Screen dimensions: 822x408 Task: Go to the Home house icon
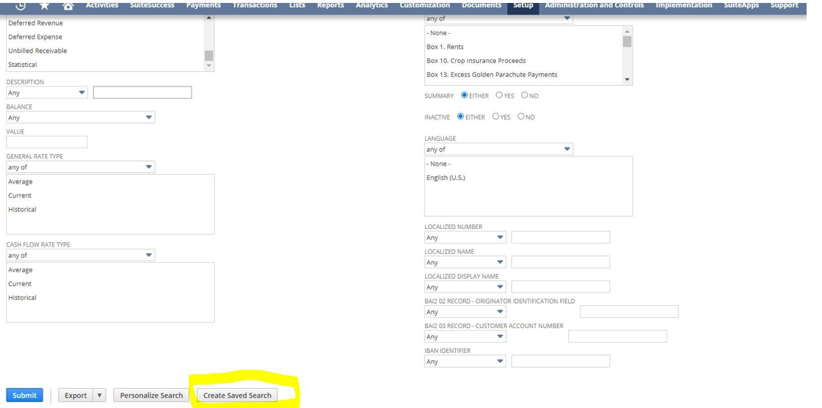[68, 5]
